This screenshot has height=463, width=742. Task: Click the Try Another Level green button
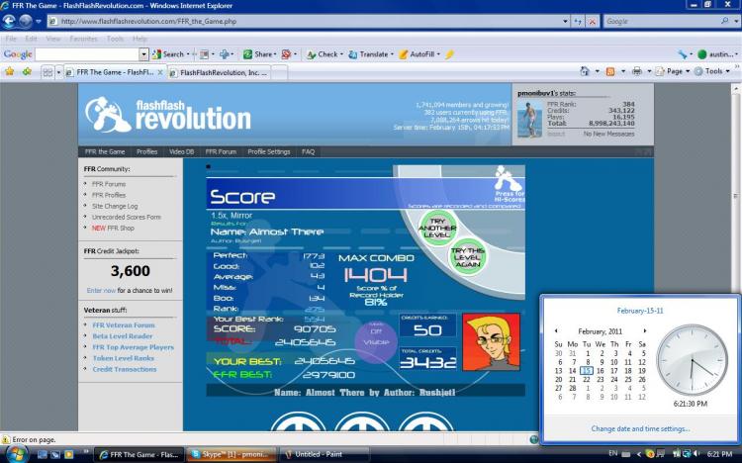coord(437,229)
